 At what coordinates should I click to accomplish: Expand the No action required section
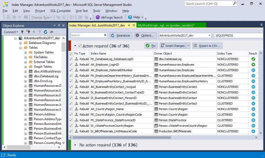pos(75,145)
